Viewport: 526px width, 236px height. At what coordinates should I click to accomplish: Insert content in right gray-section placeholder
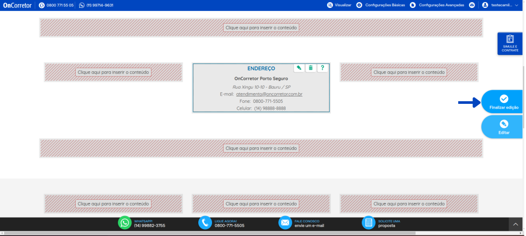pyautogui.click(x=409, y=203)
